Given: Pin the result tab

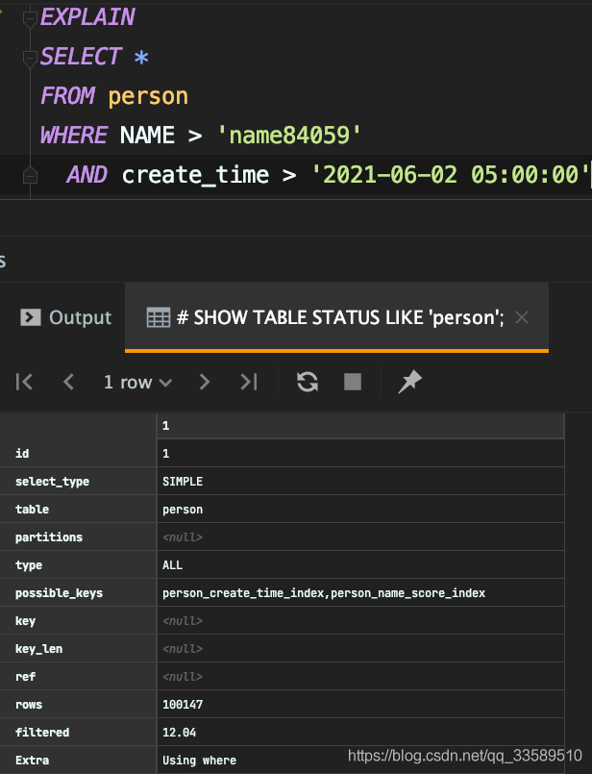Looking at the screenshot, I should [x=410, y=382].
